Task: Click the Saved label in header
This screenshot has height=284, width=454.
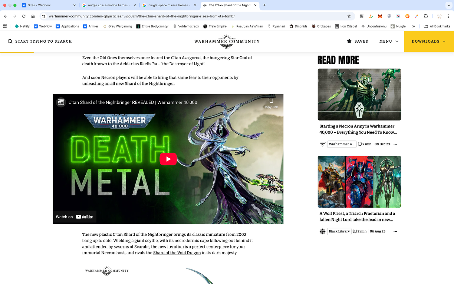Action: [362, 42]
